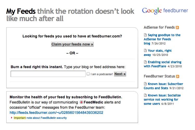
Task: Click document icon beside Enabling social sharing
Action: tap(145, 62)
